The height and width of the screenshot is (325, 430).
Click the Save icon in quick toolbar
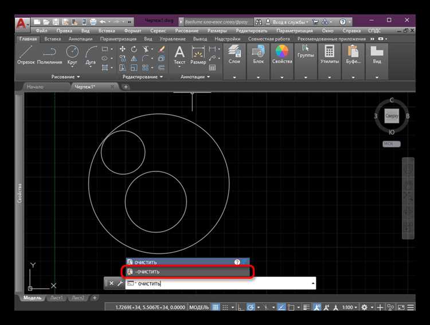(x=56, y=22)
